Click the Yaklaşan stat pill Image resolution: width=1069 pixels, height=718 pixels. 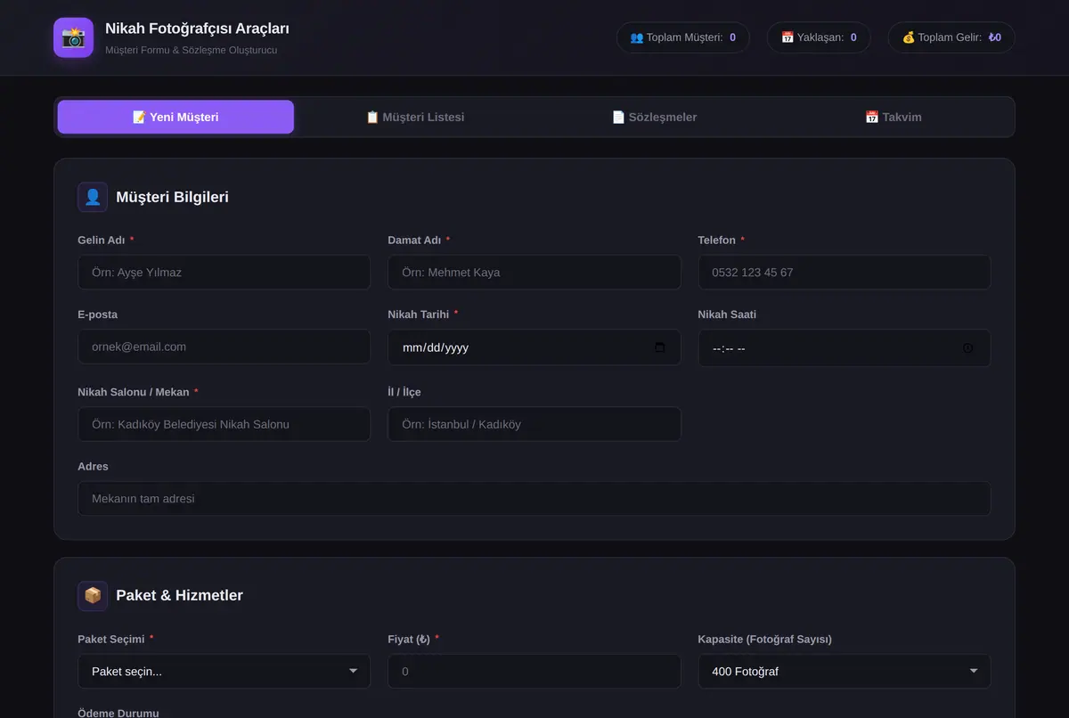click(x=819, y=37)
